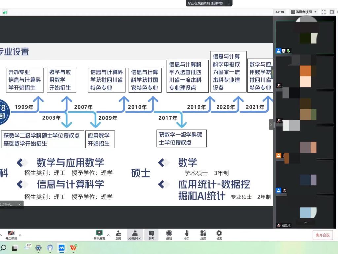Collapse the participant list with the down chevron
Screen dimensions: 338x254
point(305,222)
